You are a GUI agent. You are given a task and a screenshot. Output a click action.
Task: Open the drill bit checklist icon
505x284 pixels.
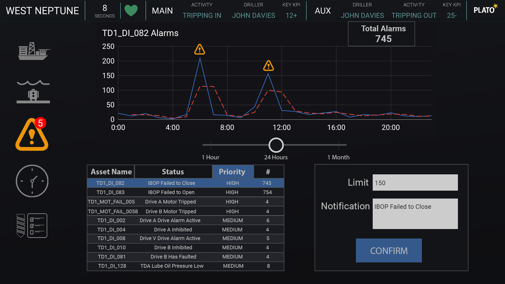point(32,226)
